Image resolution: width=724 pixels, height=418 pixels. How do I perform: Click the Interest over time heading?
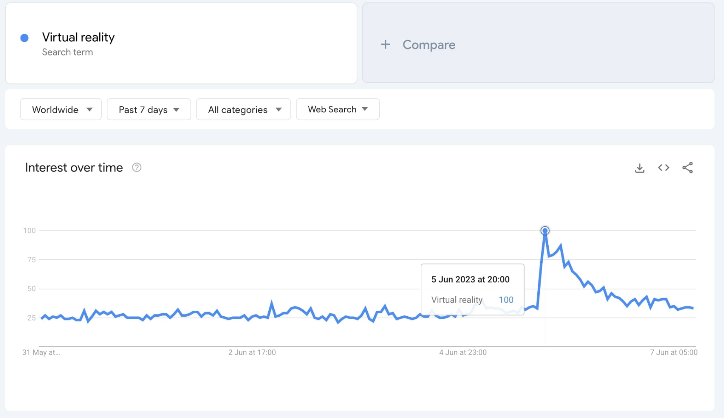[74, 168]
